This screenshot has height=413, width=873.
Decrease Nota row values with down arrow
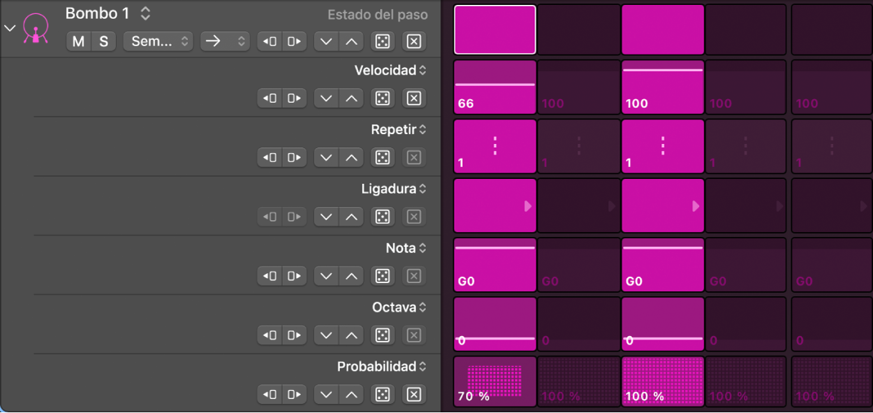click(x=325, y=277)
